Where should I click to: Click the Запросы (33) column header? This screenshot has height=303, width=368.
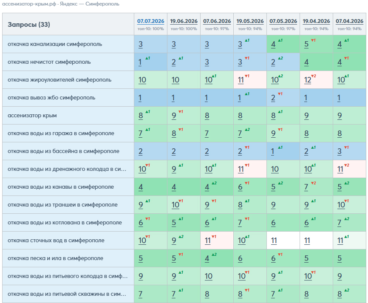pos(28,24)
